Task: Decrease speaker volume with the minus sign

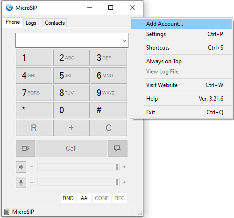Action: click(32, 167)
